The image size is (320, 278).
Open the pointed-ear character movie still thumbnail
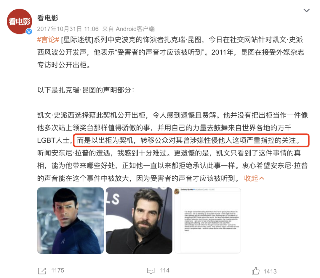pos(71,220)
